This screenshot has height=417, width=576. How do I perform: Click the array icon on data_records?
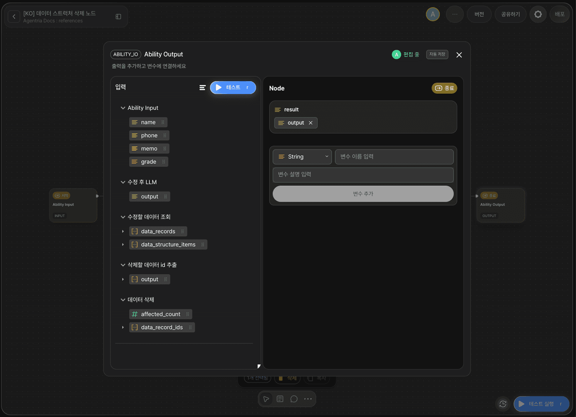coord(134,231)
